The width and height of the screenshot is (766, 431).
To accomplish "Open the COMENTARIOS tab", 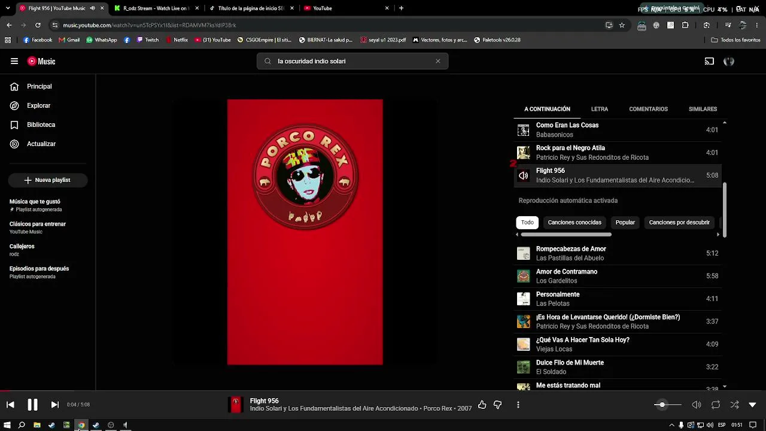I will (648, 109).
